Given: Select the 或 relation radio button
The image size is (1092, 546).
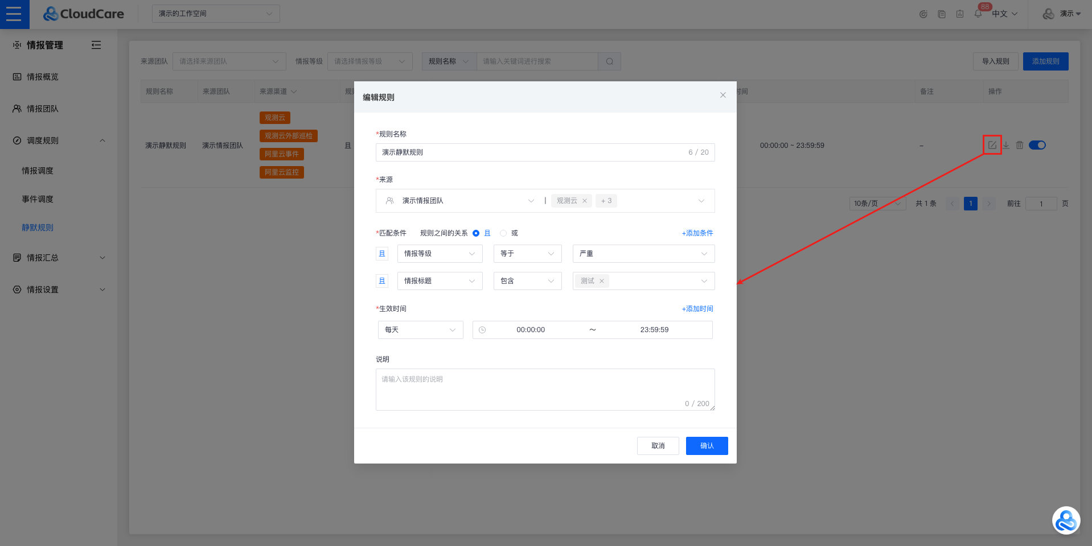Looking at the screenshot, I should click(x=503, y=233).
